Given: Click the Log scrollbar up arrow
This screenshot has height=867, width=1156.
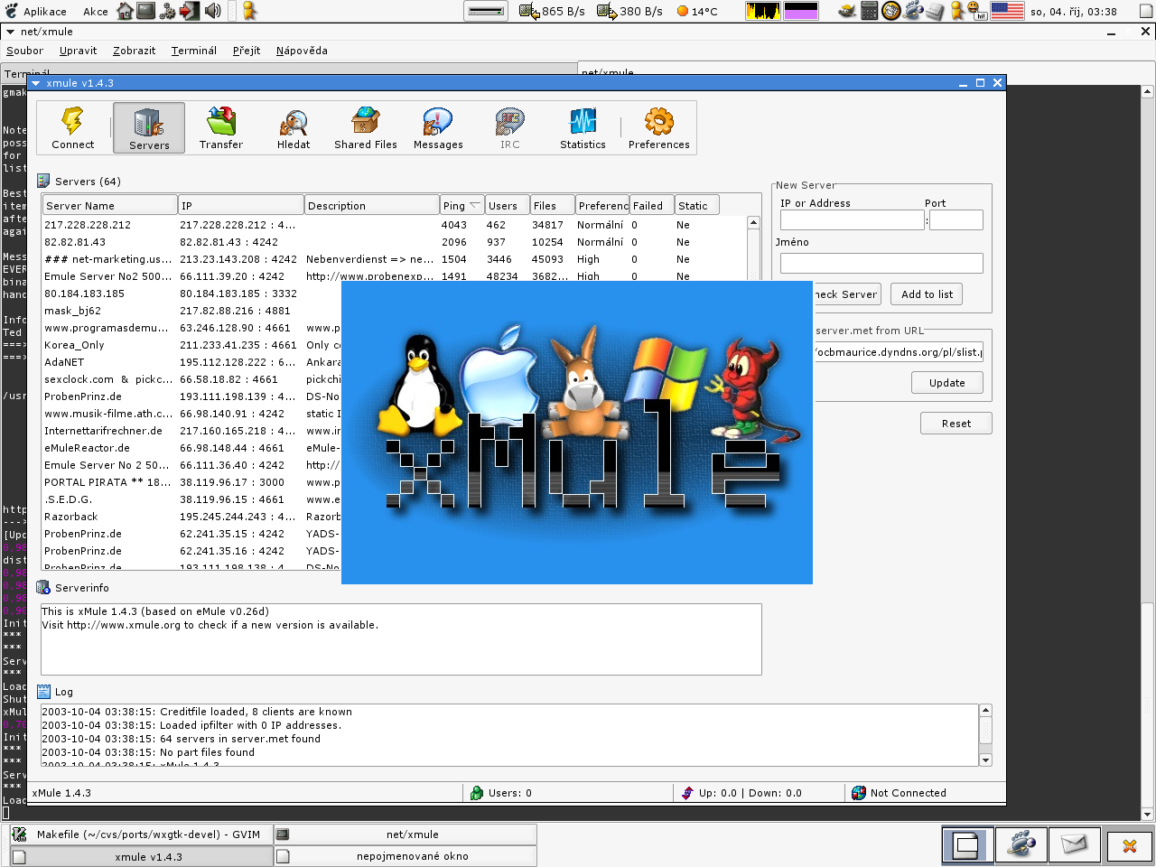Looking at the screenshot, I should pyautogui.click(x=985, y=710).
